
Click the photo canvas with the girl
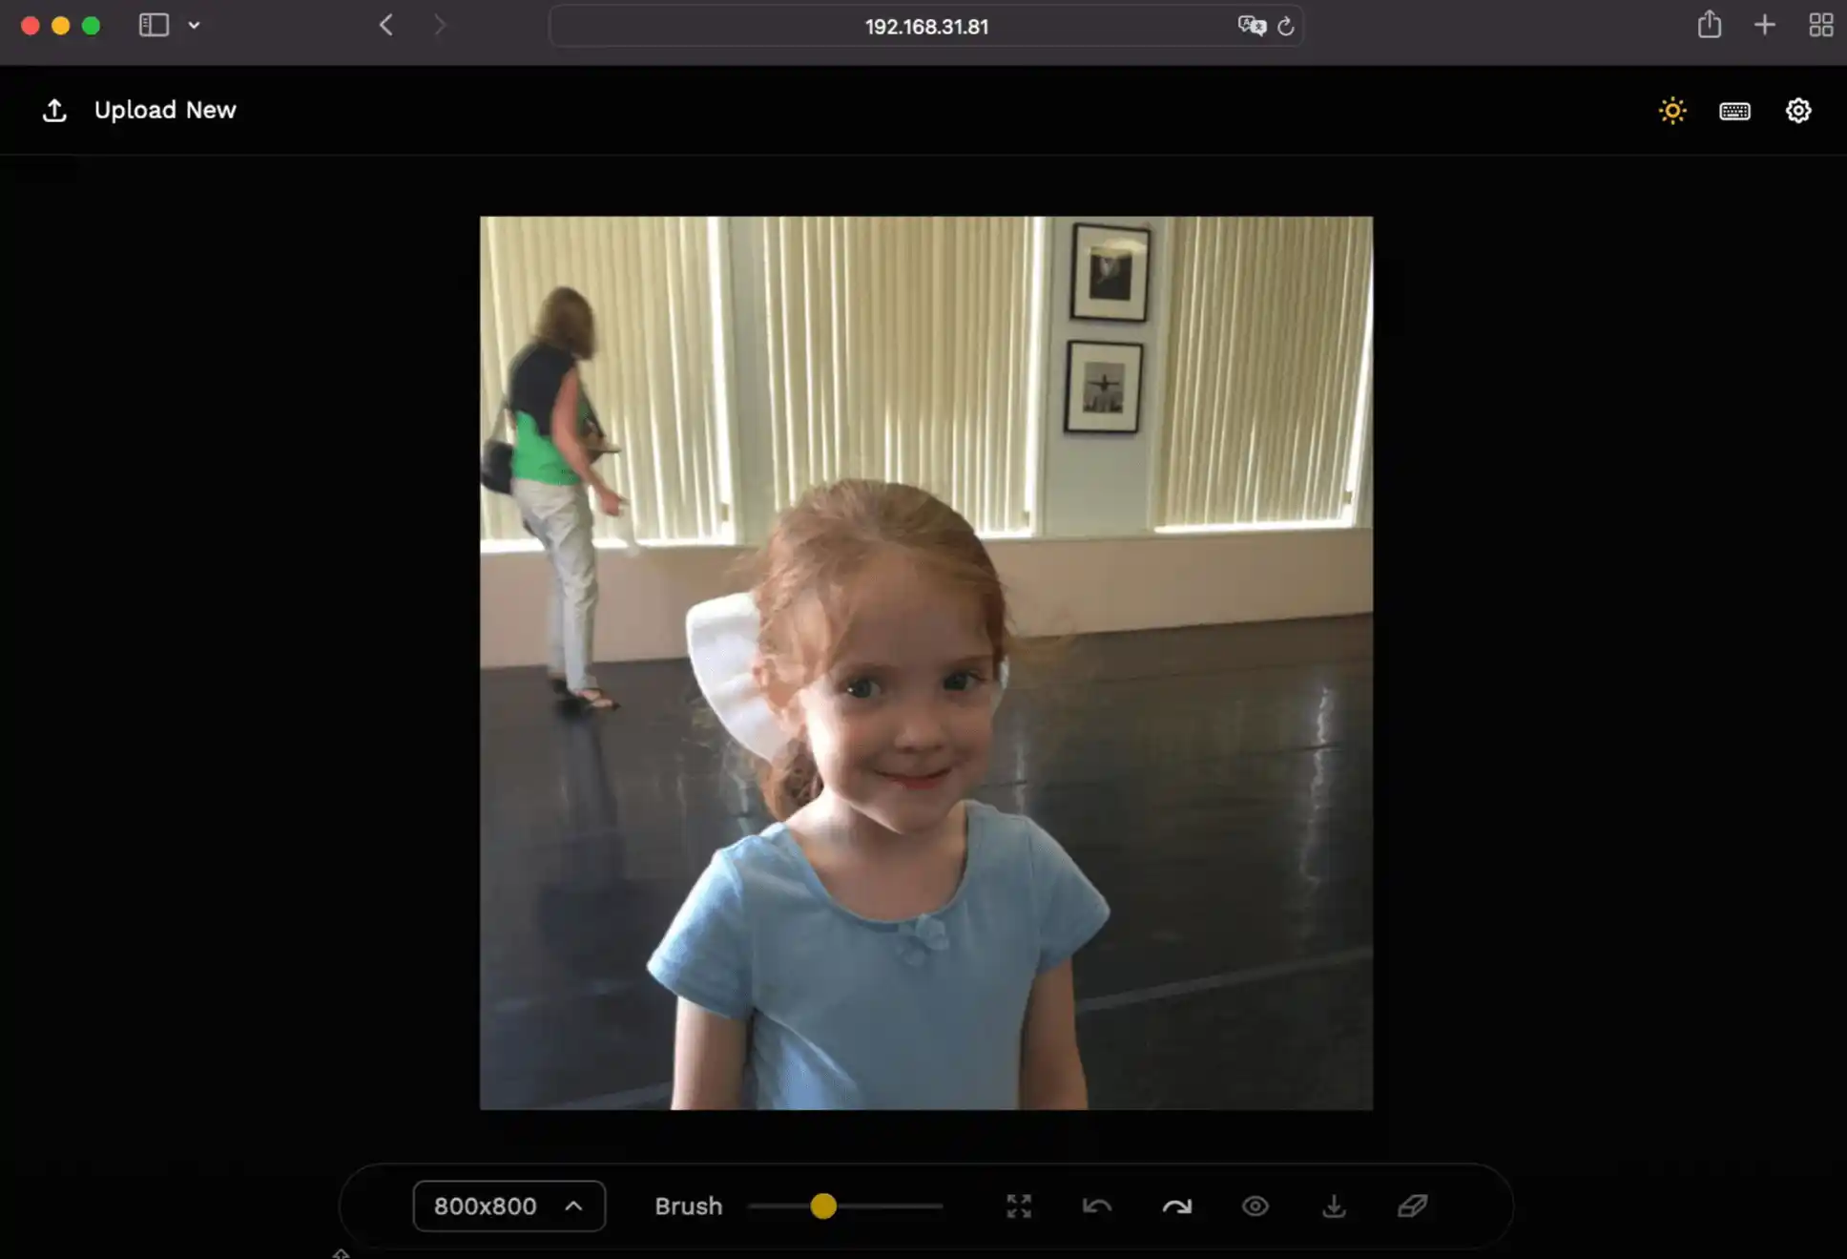pos(925,662)
